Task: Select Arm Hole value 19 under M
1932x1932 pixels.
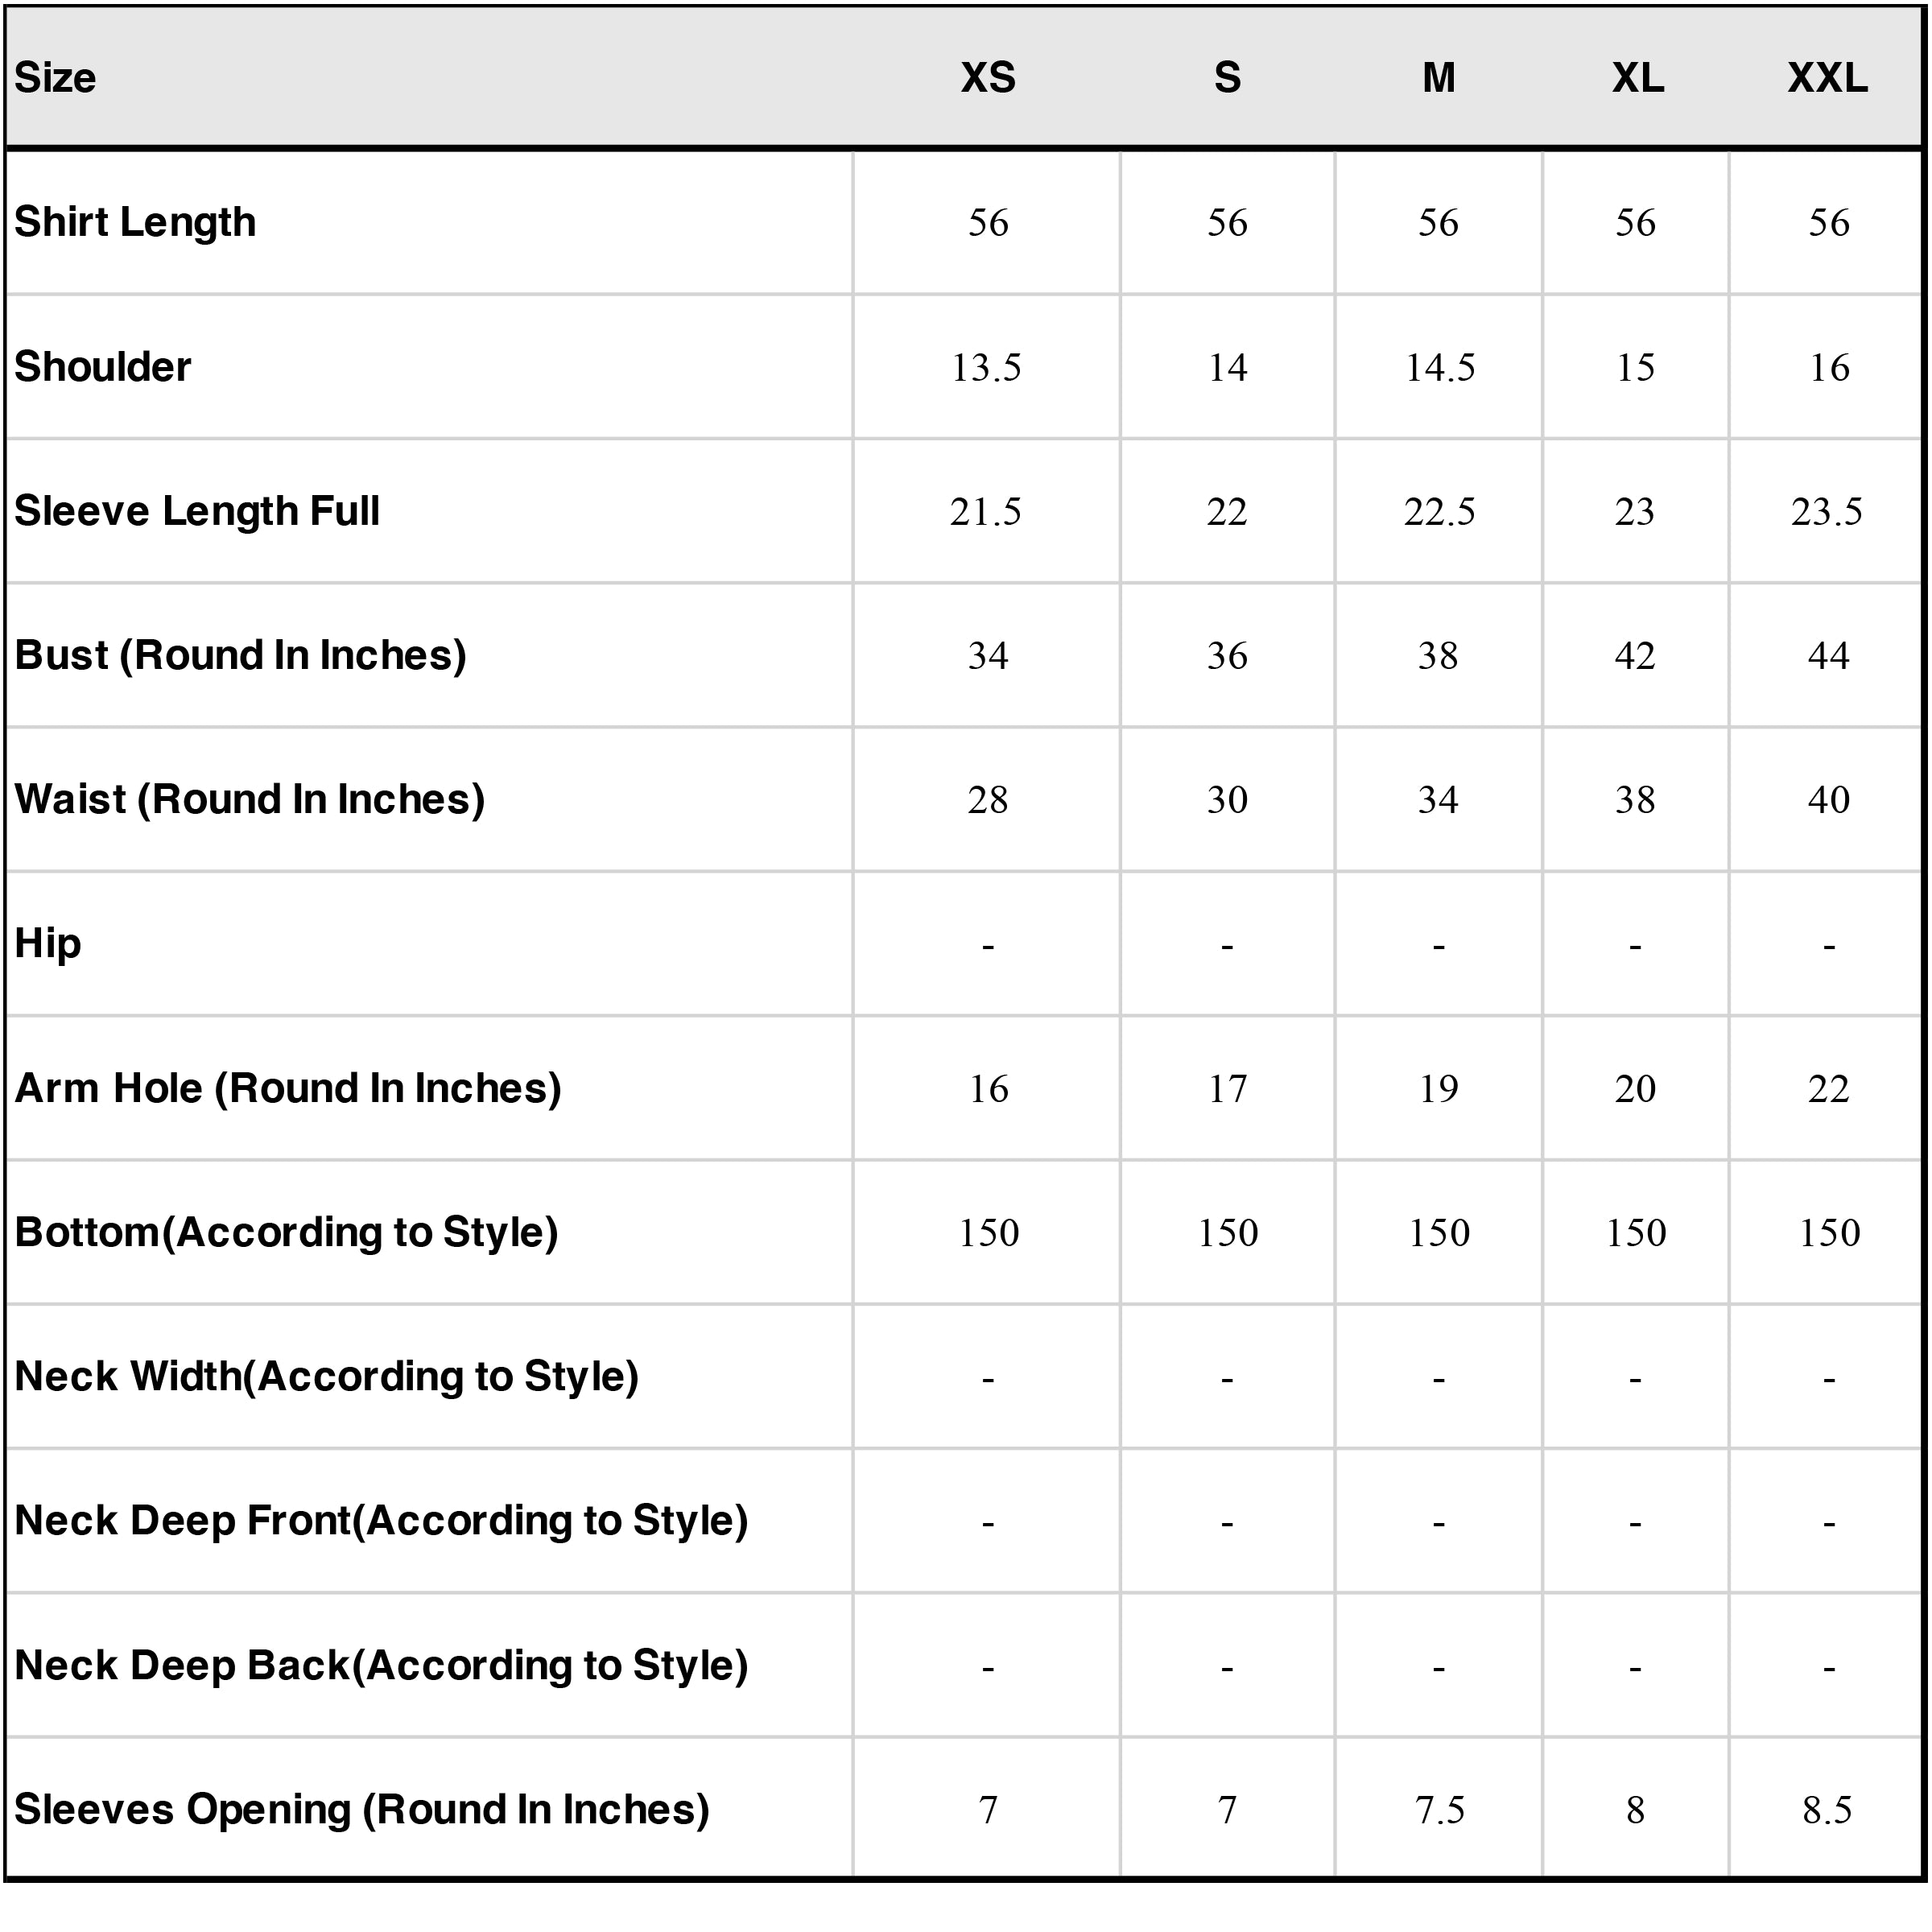Action: 1438,1088
